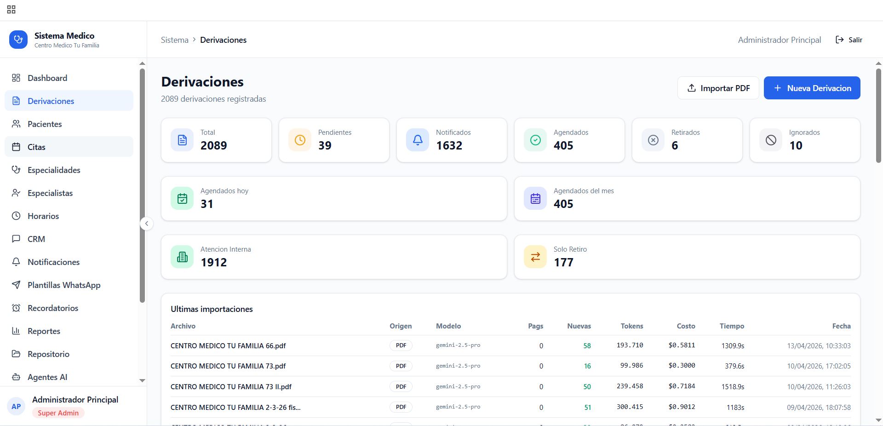Click the building icon in Atencion Interna
This screenshot has width=883, height=426.
(182, 257)
